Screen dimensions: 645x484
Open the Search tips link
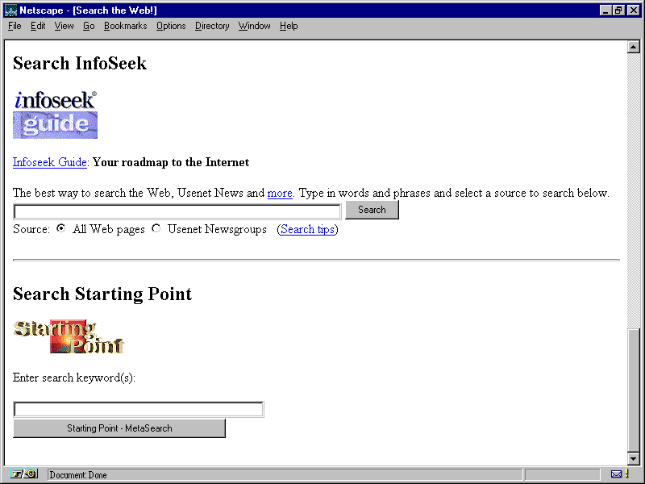(308, 229)
